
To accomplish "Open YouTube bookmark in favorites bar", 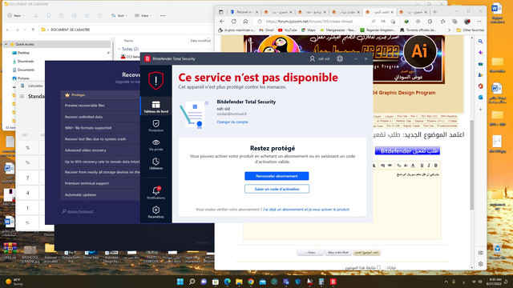I will click(287, 30).
